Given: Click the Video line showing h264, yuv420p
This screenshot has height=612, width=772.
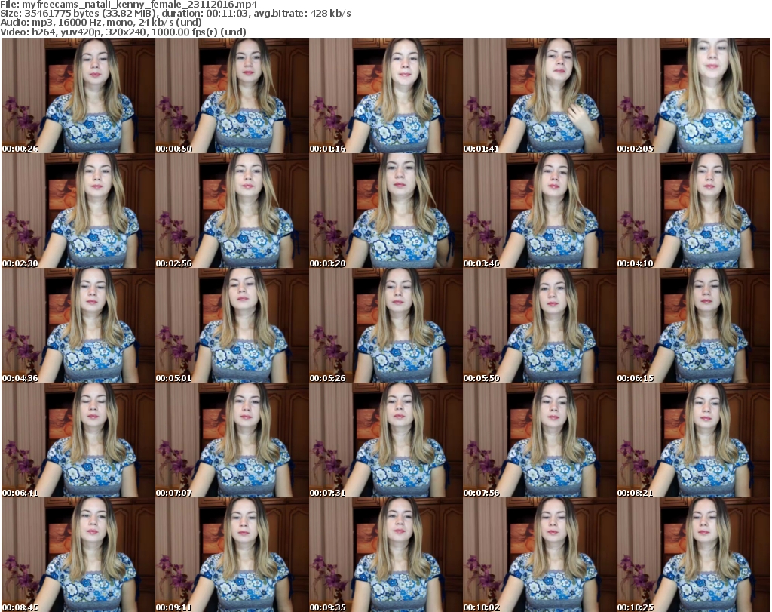Looking at the screenshot, I should 123,32.
